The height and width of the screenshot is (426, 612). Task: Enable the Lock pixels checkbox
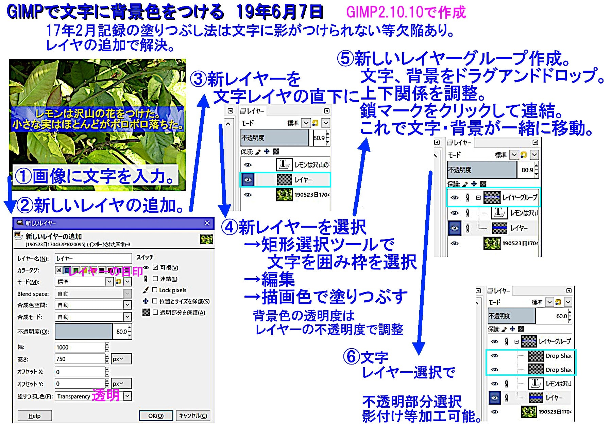[155, 290]
